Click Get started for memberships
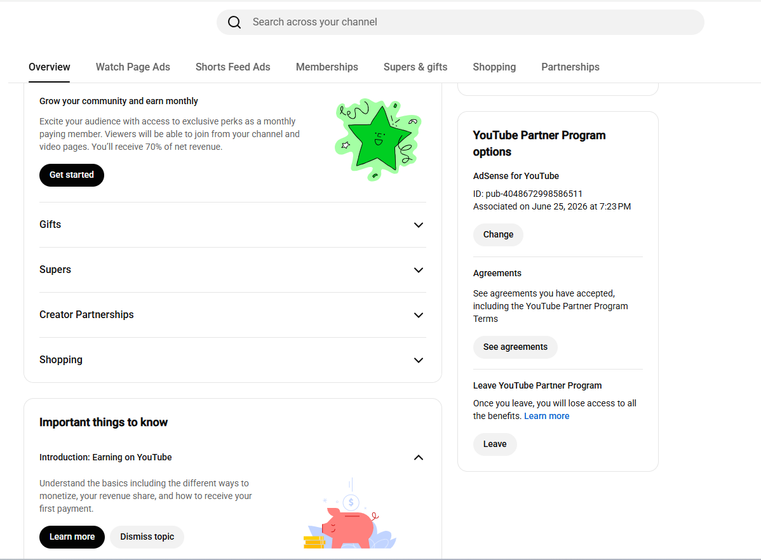The image size is (761, 560). pos(72,175)
